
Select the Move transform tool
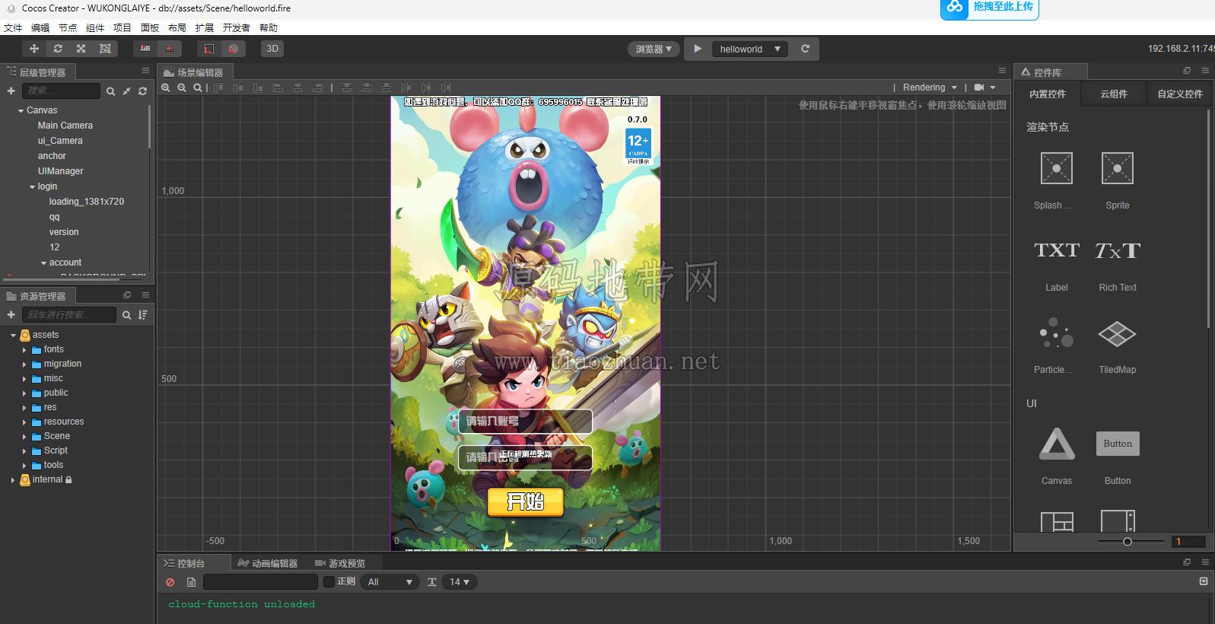click(34, 49)
